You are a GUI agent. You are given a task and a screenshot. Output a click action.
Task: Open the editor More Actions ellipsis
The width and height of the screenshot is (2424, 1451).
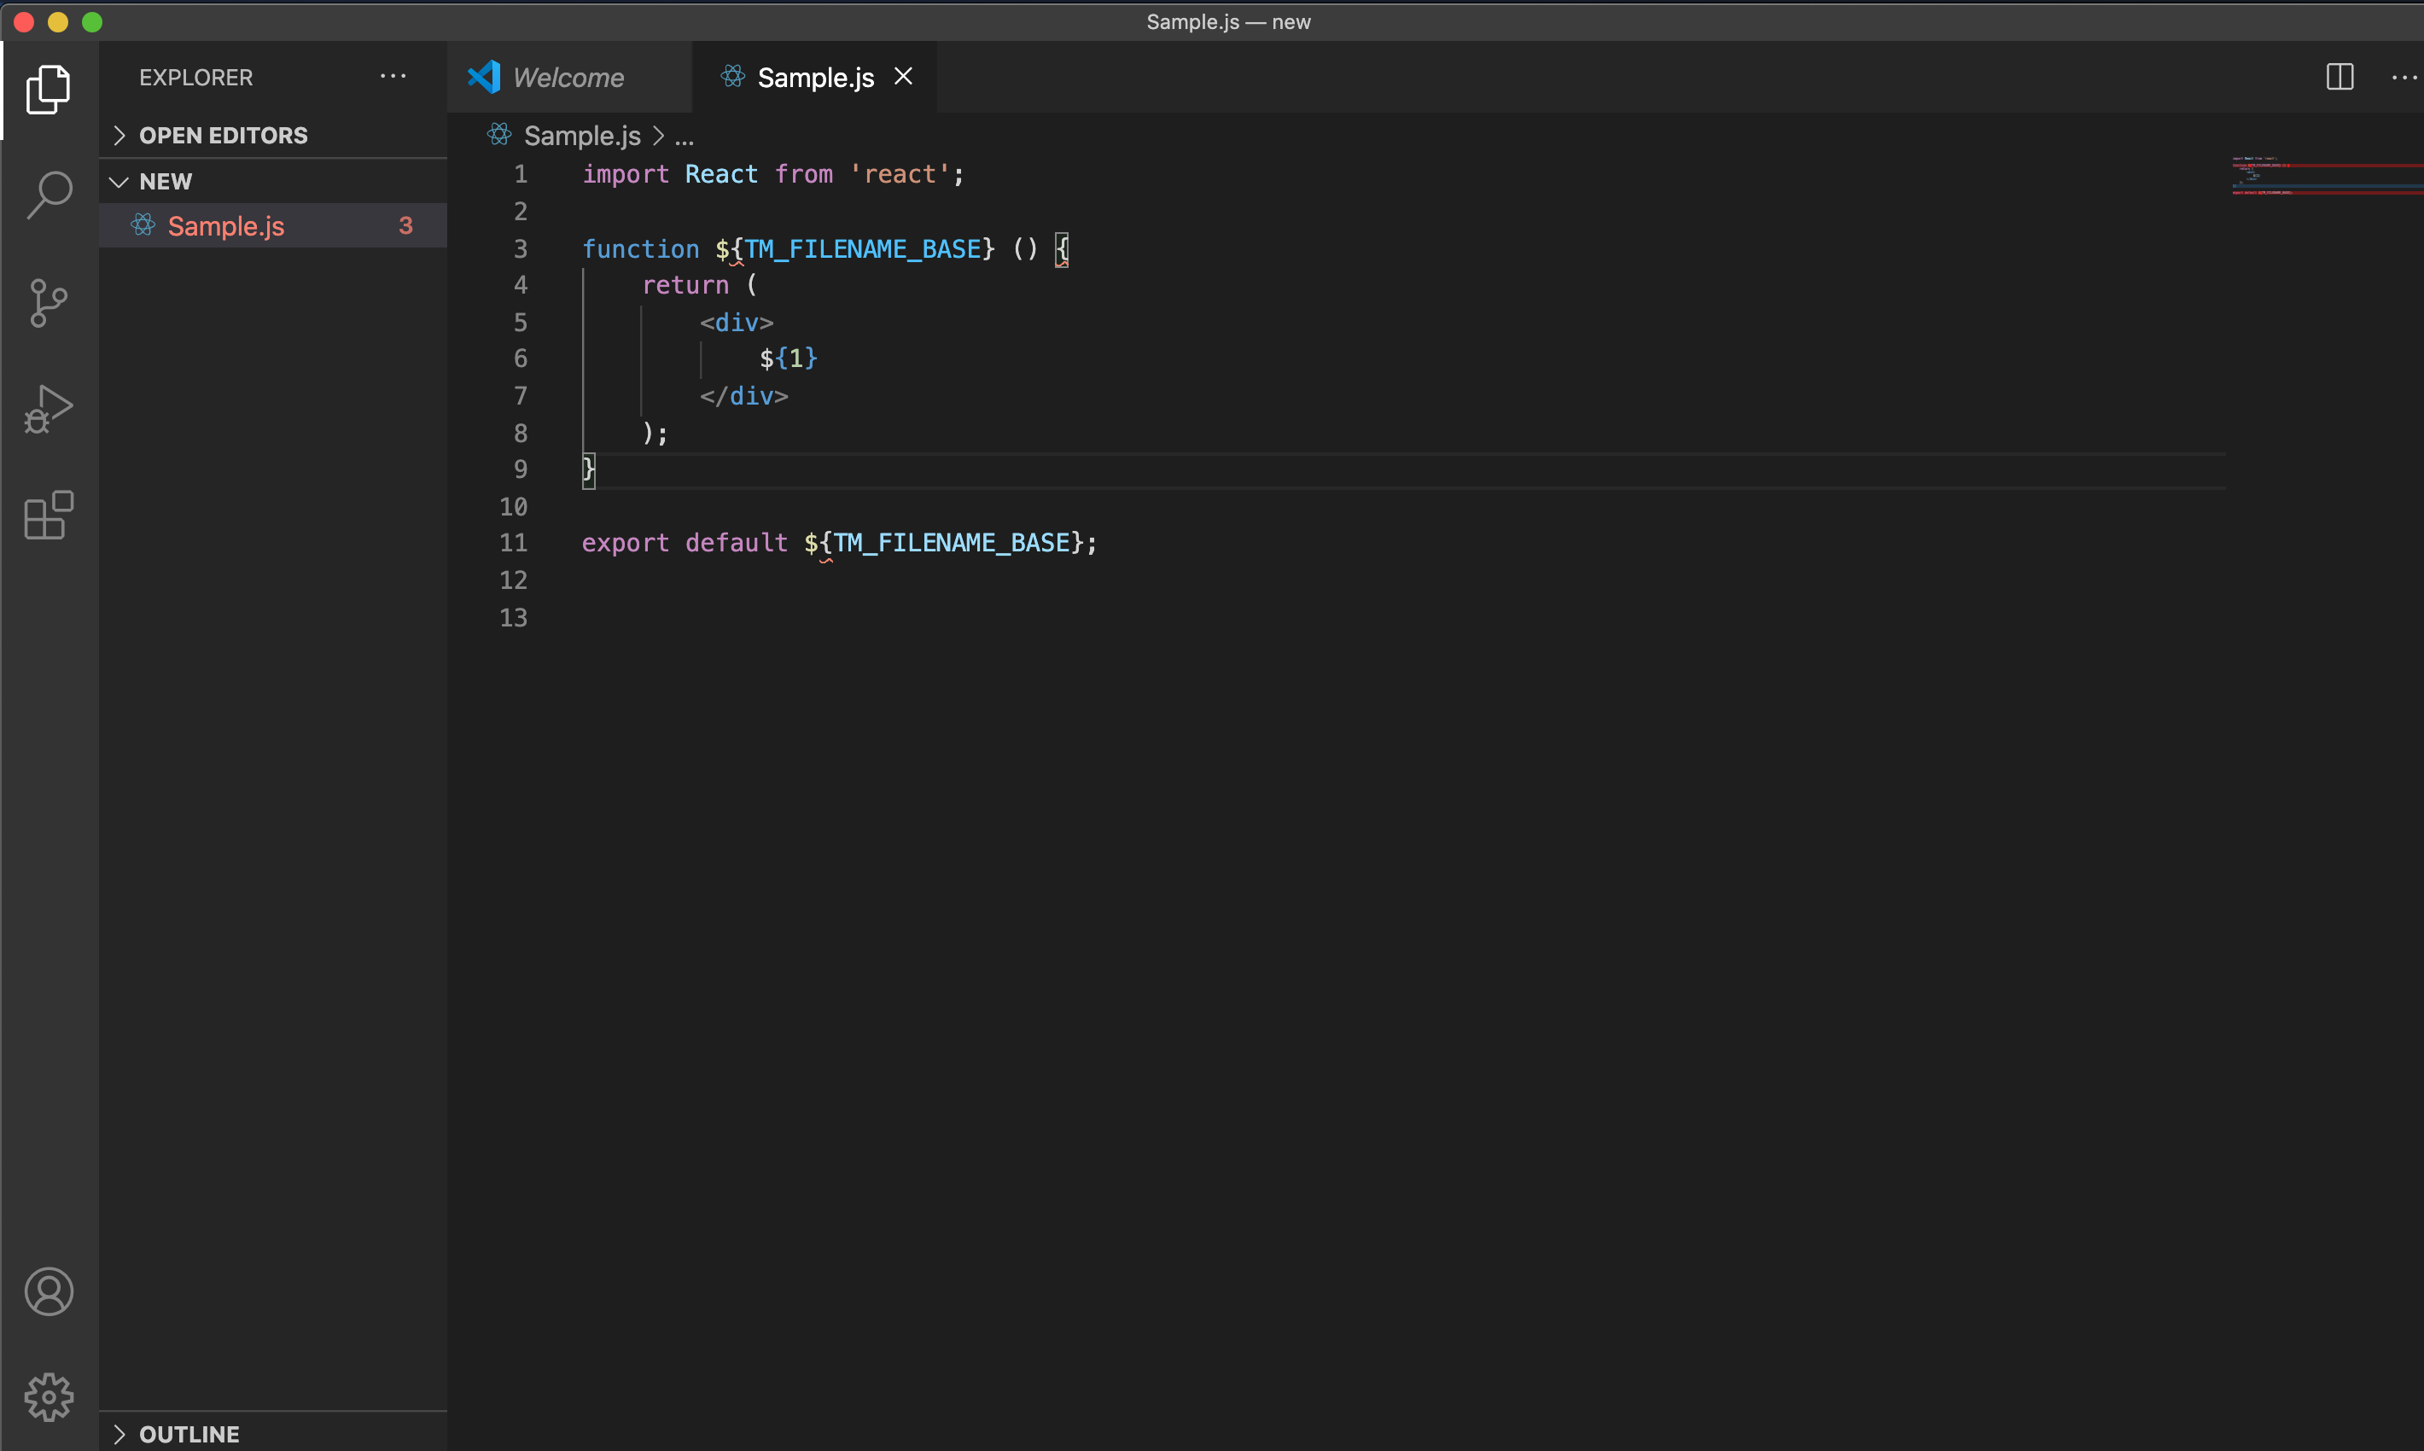[2403, 77]
